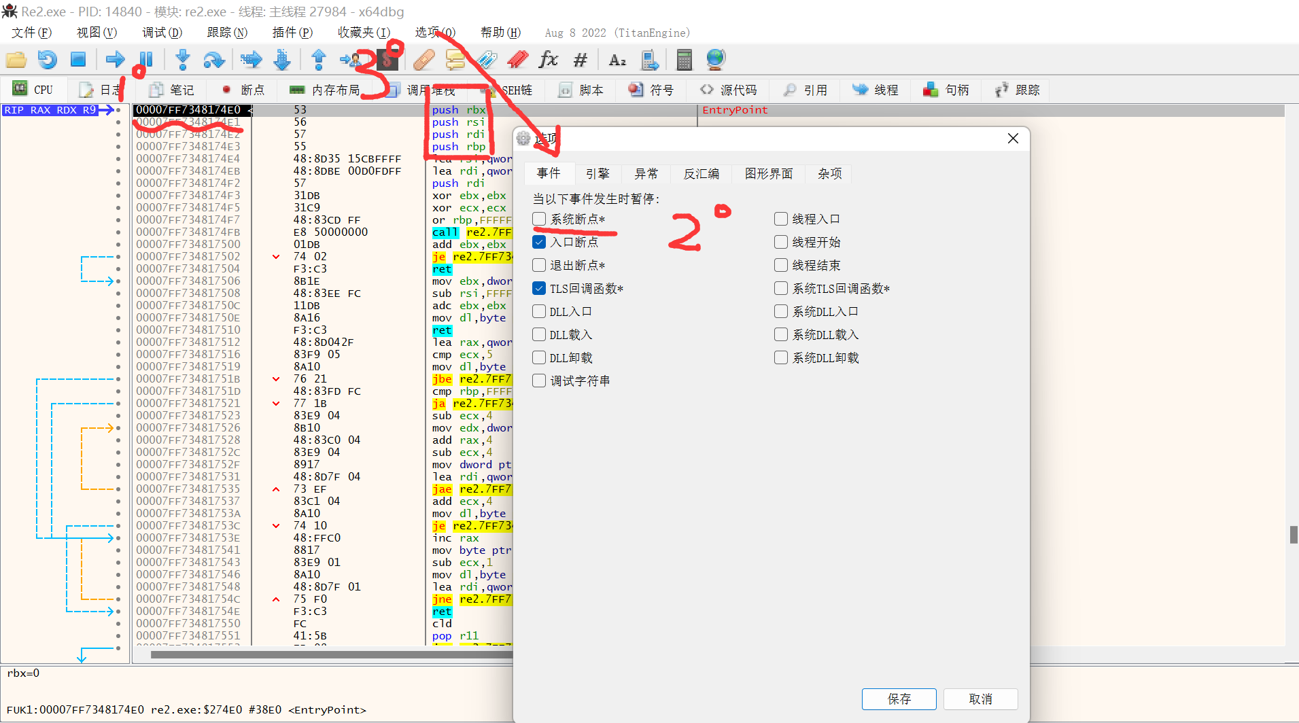The width and height of the screenshot is (1299, 723).
Task: Enable 线程开始 checkbox
Action: pos(781,242)
